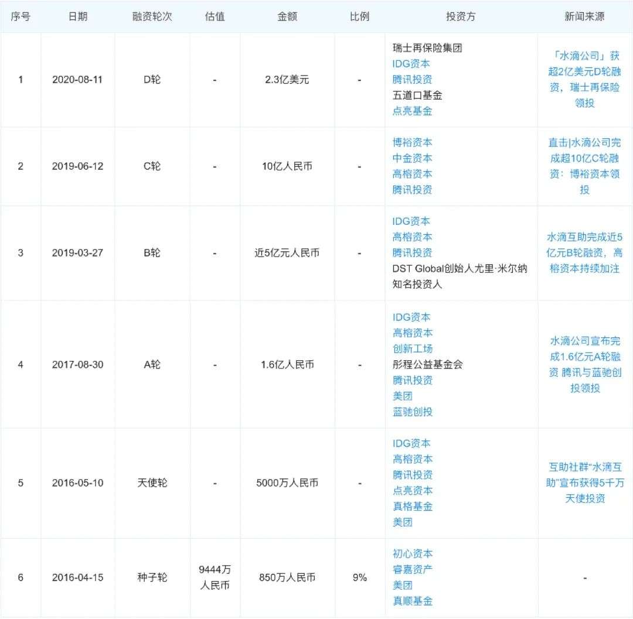
Task: Click 美团 in the 天使轮 row
Action: 403,522
